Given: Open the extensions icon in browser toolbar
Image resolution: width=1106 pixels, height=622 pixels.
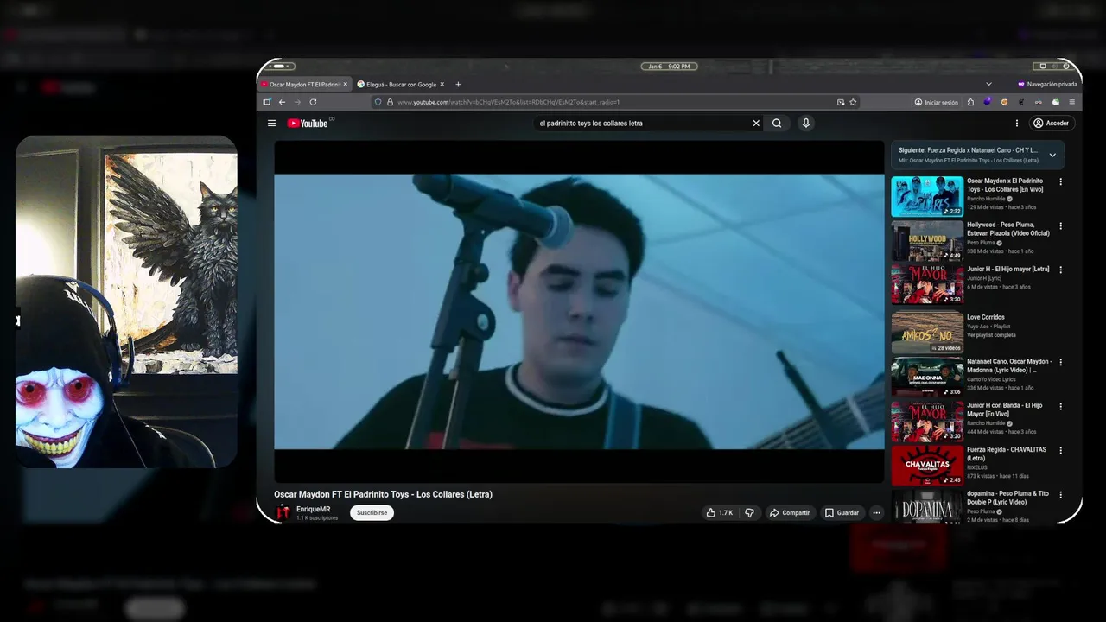Looking at the screenshot, I should pos(970,102).
